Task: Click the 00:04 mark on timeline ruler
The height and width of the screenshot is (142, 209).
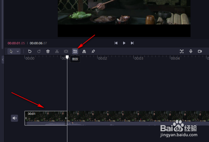Action: 175,59
